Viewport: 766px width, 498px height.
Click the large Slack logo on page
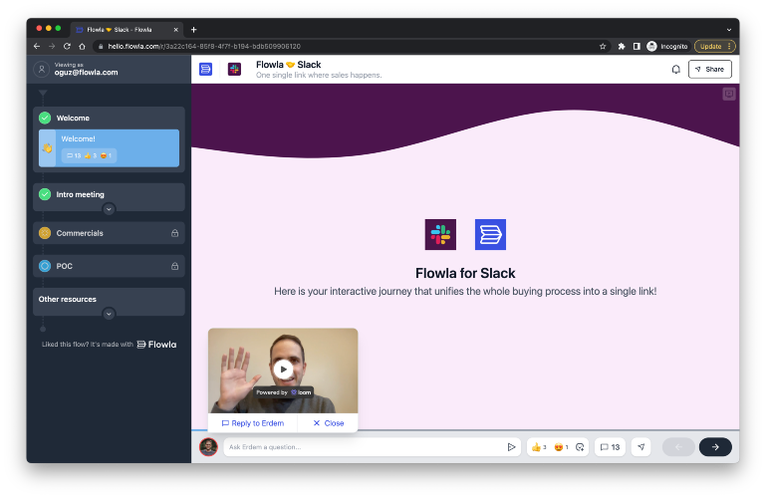pyautogui.click(x=440, y=234)
